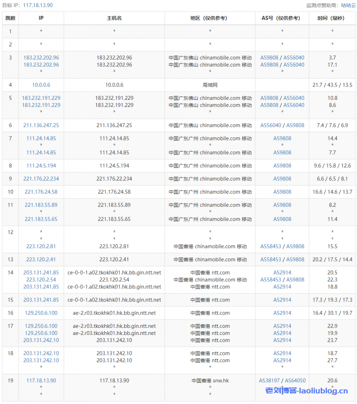Click the 主机名 column header
Image resolution: width=357 pixels, height=404 pixels.
click(x=114, y=18)
